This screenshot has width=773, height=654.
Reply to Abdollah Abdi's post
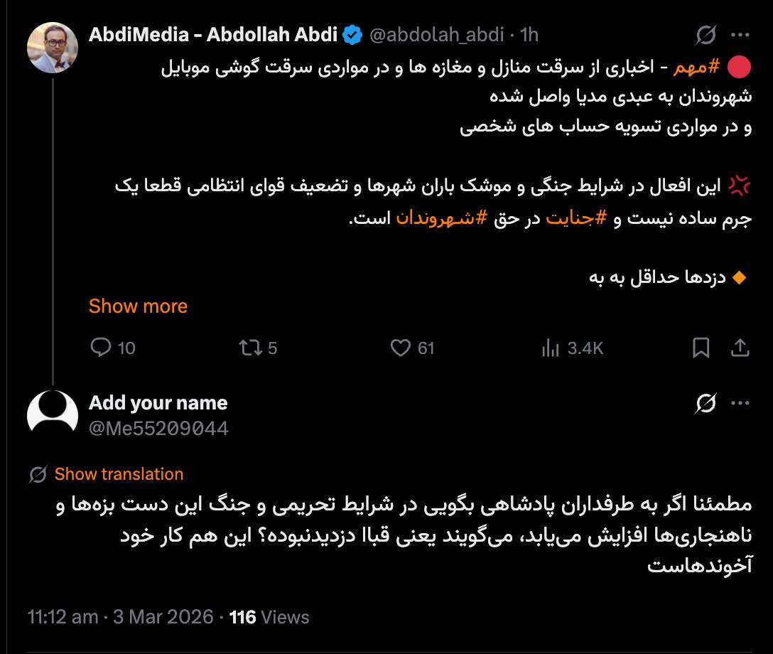tap(102, 348)
